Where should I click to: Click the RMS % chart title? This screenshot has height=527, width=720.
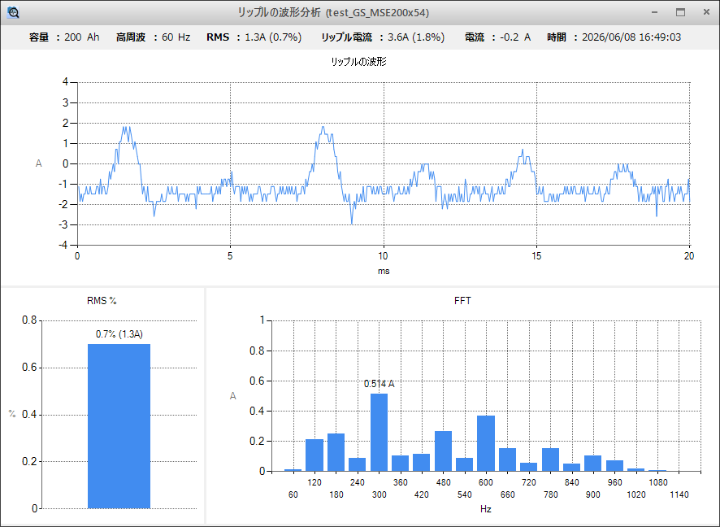tap(102, 300)
